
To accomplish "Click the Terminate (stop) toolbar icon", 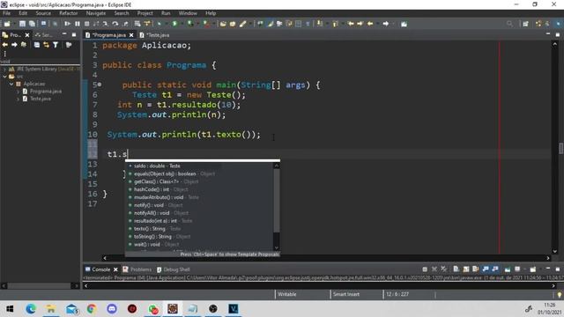I will click(x=86, y=24).
